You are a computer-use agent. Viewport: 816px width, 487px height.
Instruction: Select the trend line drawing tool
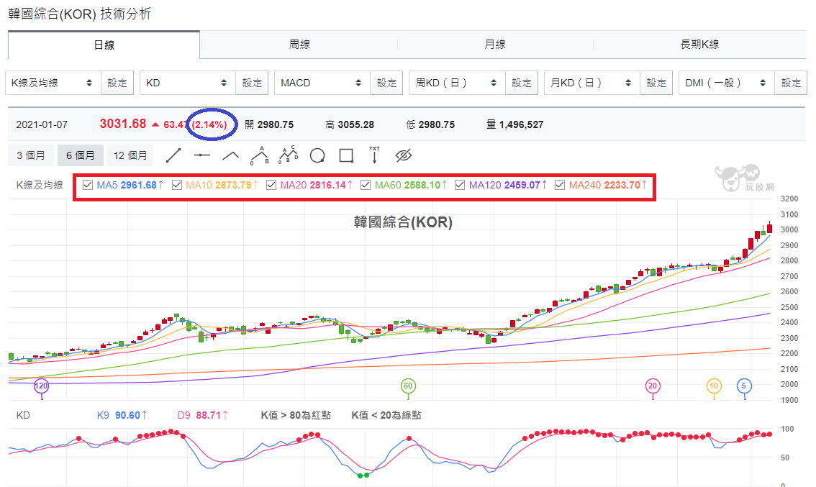tap(173, 155)
